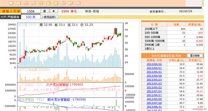
Task: Click the 當日明細 daily detail button
Action: click(195, 55)
